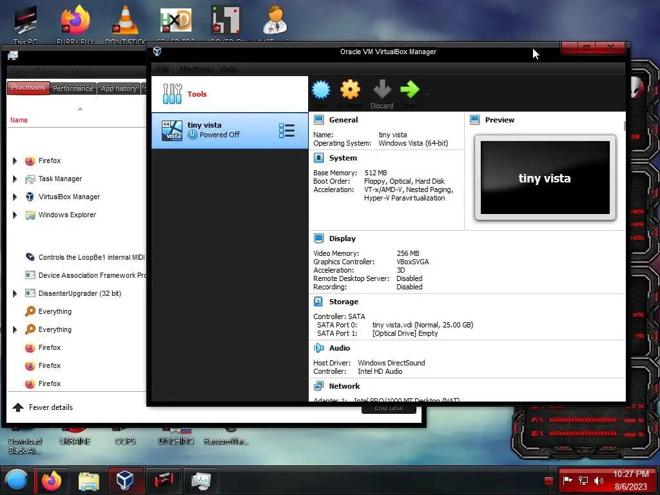The width and height of the screenshot is (660, 495).
Task: Click the 'Floppy, Optical, Hard Disk' boot order value
Action: pos(404,181)
